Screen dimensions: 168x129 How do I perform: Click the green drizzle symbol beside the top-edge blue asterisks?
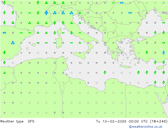[113, 3]
